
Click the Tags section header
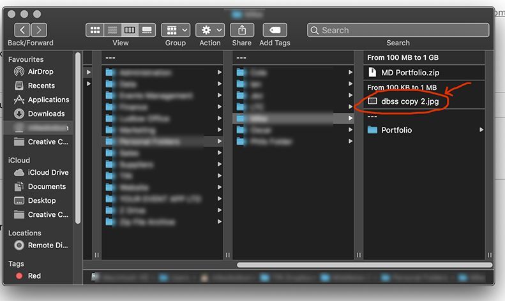[16, 264]
